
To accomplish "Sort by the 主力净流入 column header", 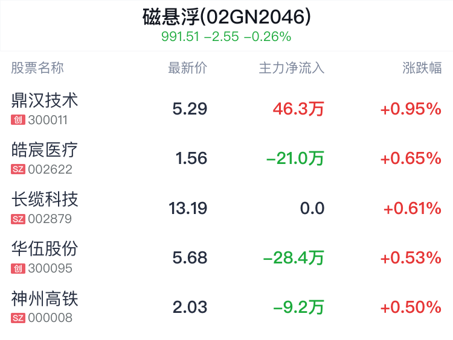I will [292, 68].
